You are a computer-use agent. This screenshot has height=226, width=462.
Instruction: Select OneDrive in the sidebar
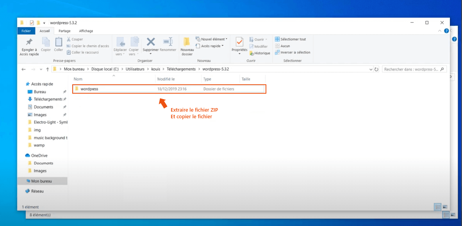pyautogui.click(x=36, y=156)
